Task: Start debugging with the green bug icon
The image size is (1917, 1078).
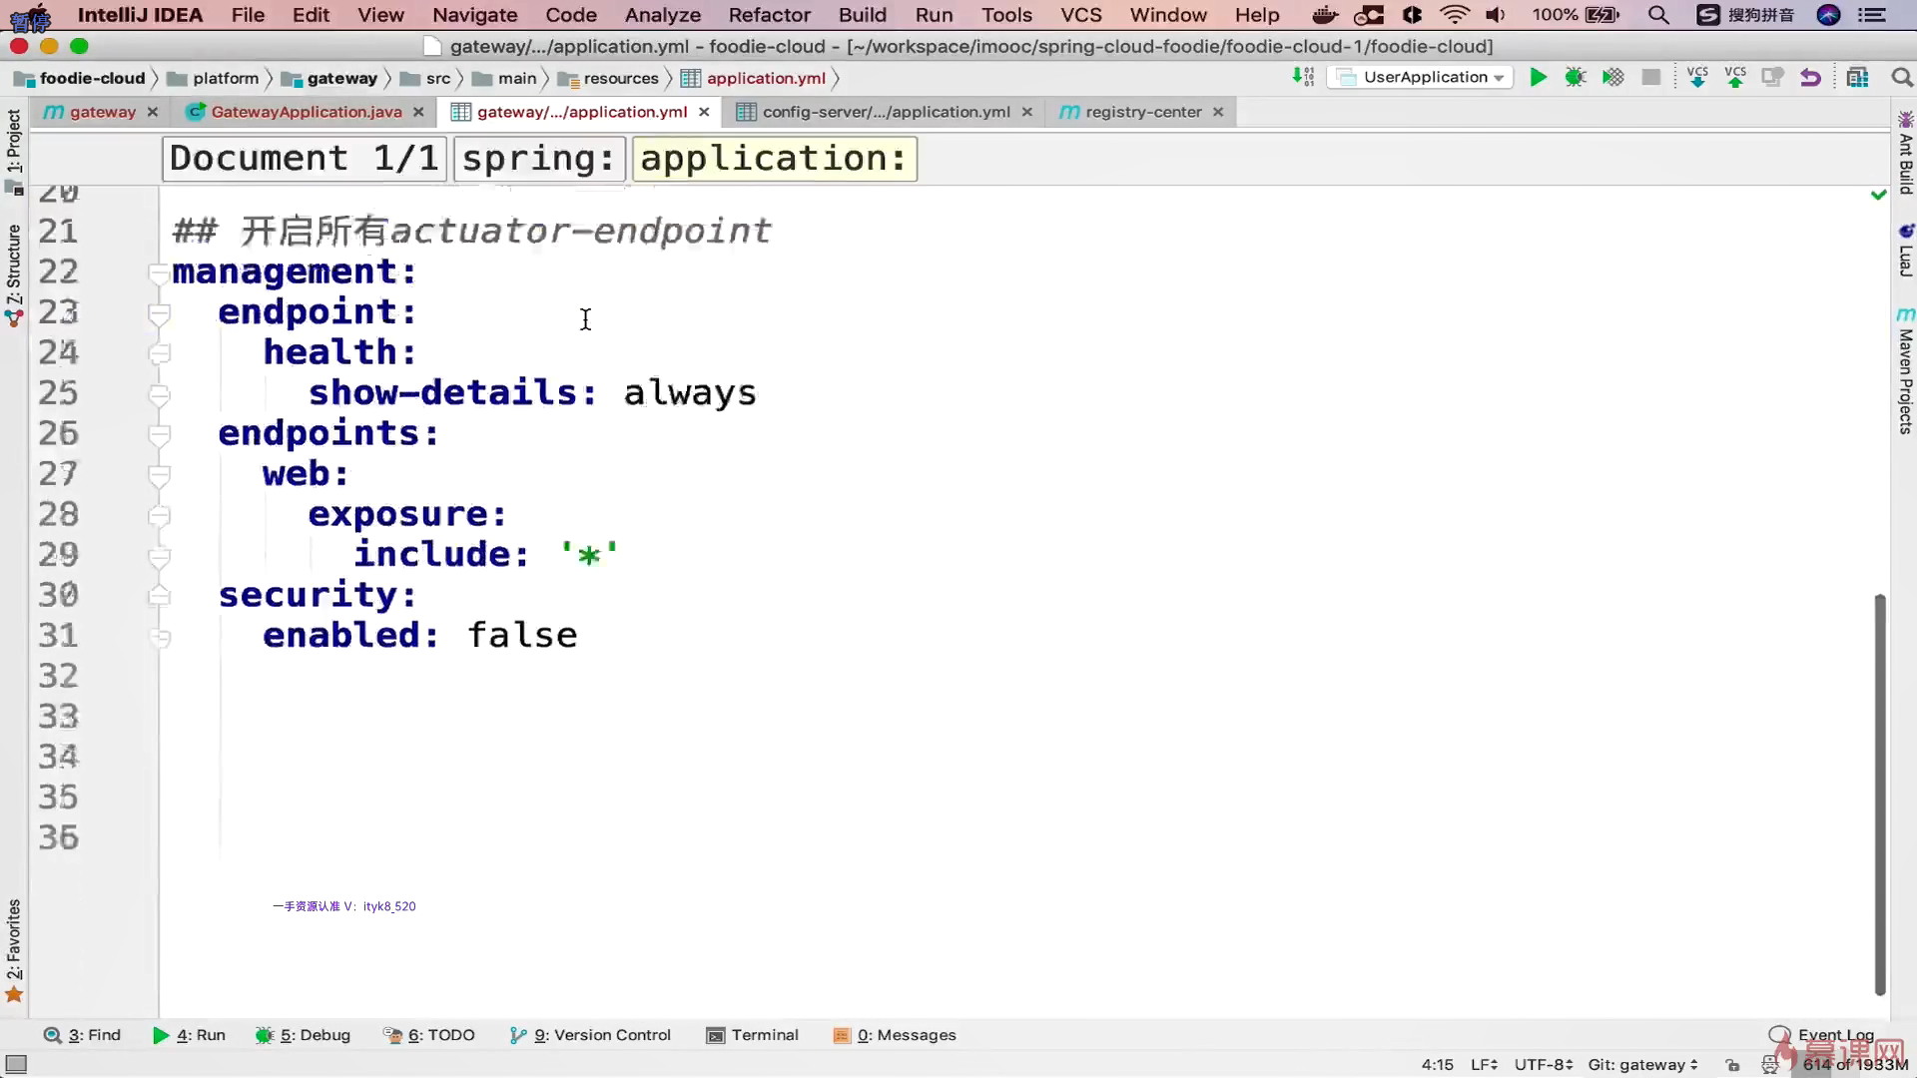Action: tap(1576, 77)
